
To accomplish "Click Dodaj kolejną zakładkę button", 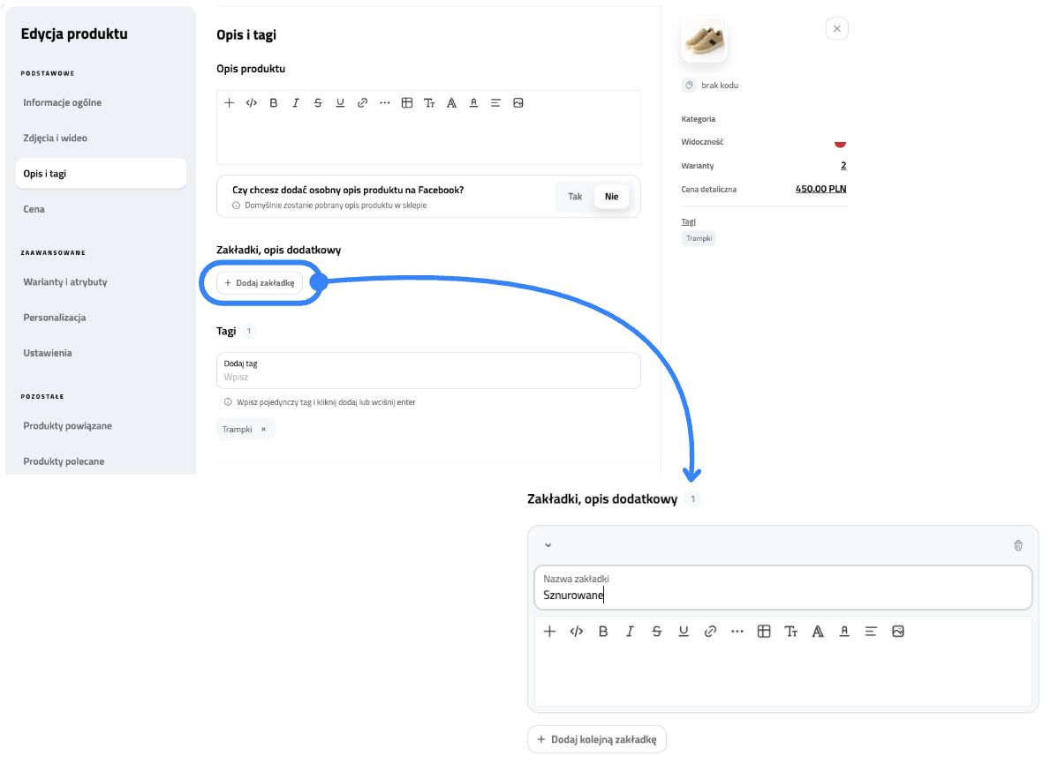I will click(x=597, y=739).
